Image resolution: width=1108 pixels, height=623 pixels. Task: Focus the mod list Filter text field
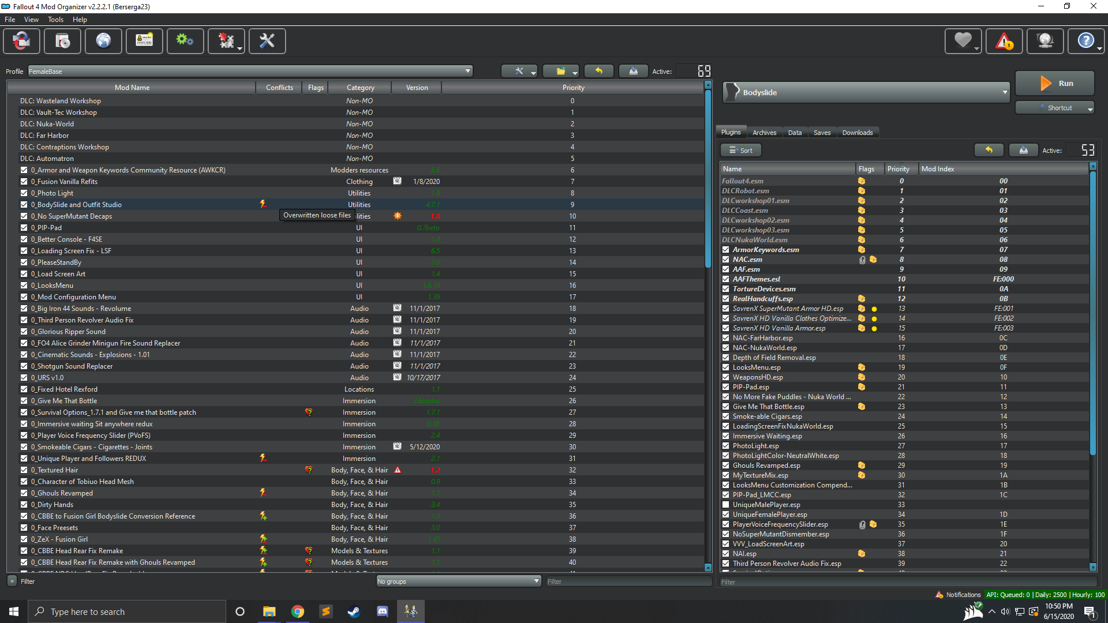pyautogui.click(x=629, y=581)
